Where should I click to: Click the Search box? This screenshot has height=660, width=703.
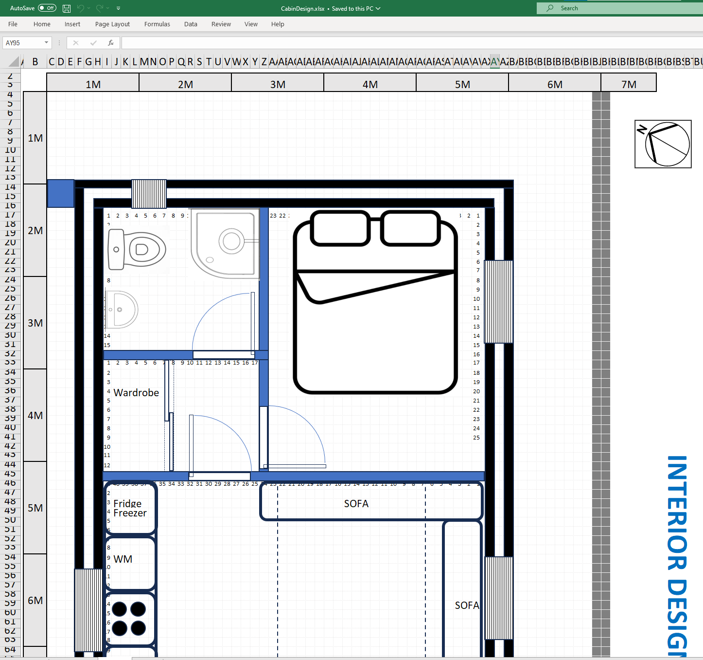(617, 8)
